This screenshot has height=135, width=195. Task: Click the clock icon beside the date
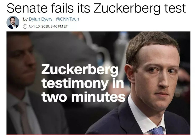coord(25,26)
